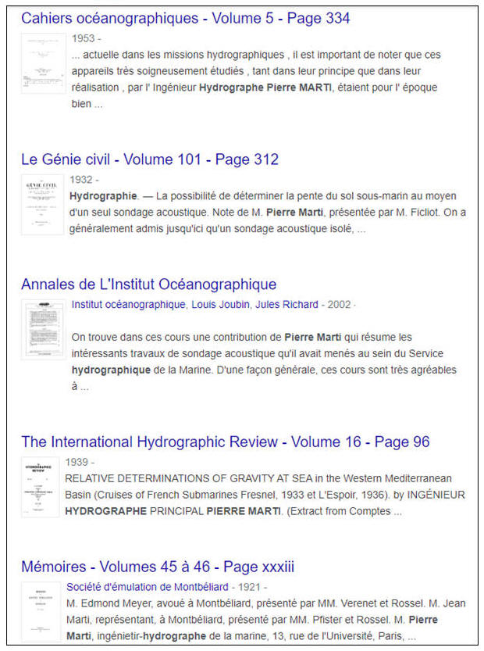Click the Cahiers océanographiques book cover thumbnail
Screen dimensions: 484x651
[43, 64]
